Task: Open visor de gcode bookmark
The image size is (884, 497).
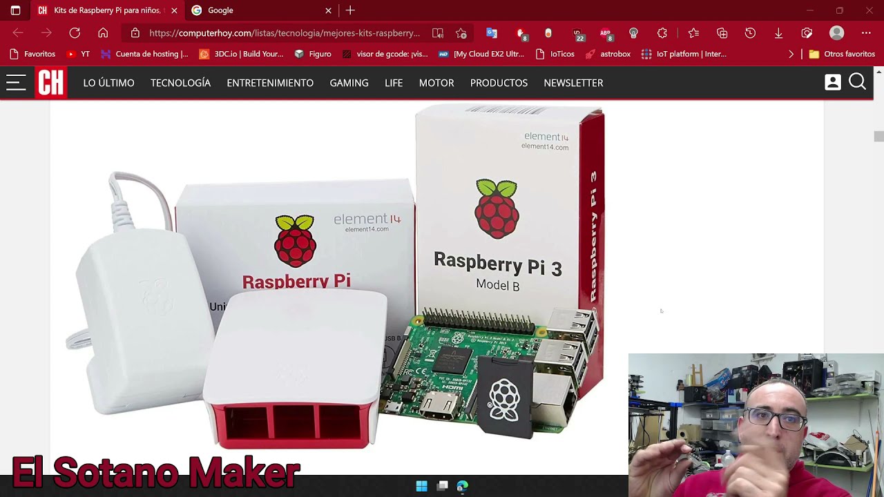Action: point(385,54)
